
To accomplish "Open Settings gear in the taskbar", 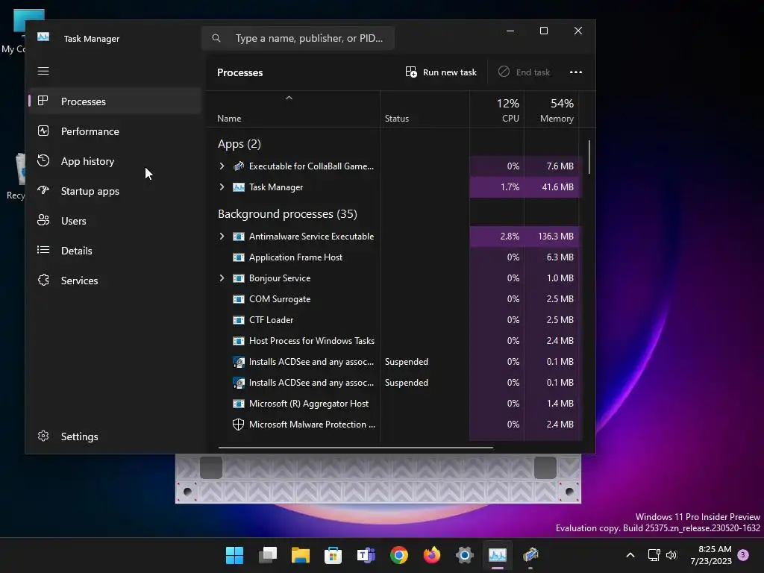I will tap(465, 555).
